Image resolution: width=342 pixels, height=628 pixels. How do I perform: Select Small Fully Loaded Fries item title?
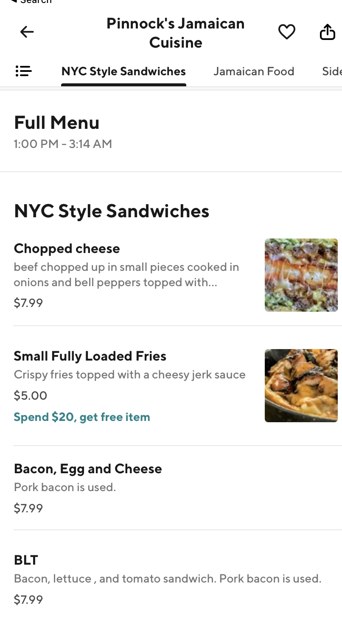[x=90, y=356]
